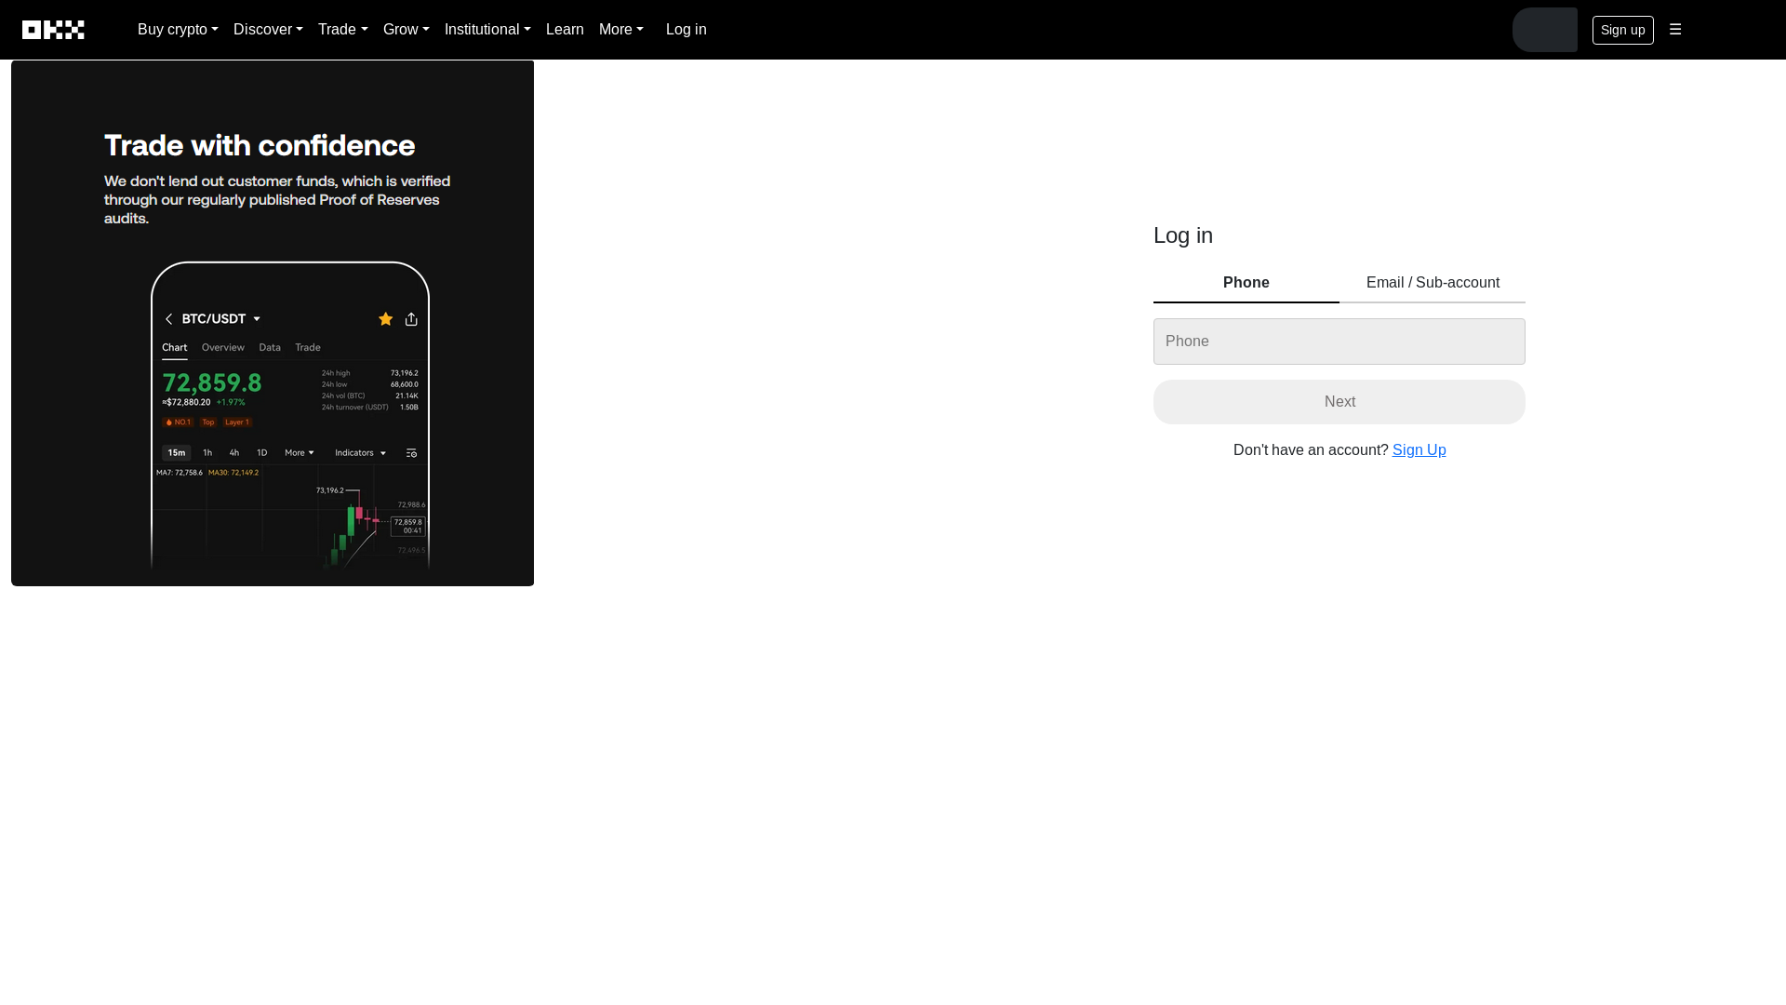Focus the Phone input field
This screenshot has width=1786, height=1005.
pos(1339,342)
